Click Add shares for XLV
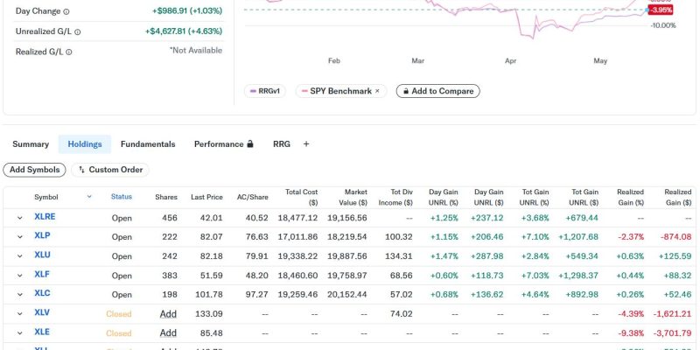700x350 pixels. 168,314
